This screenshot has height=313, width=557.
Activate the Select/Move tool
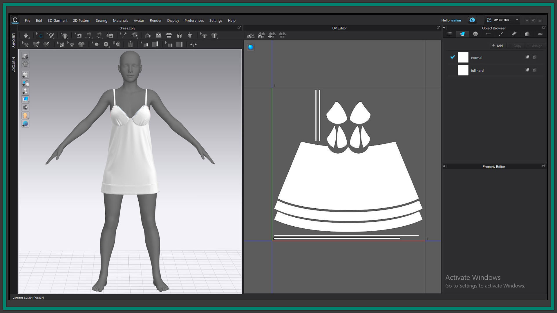point(40,36)
